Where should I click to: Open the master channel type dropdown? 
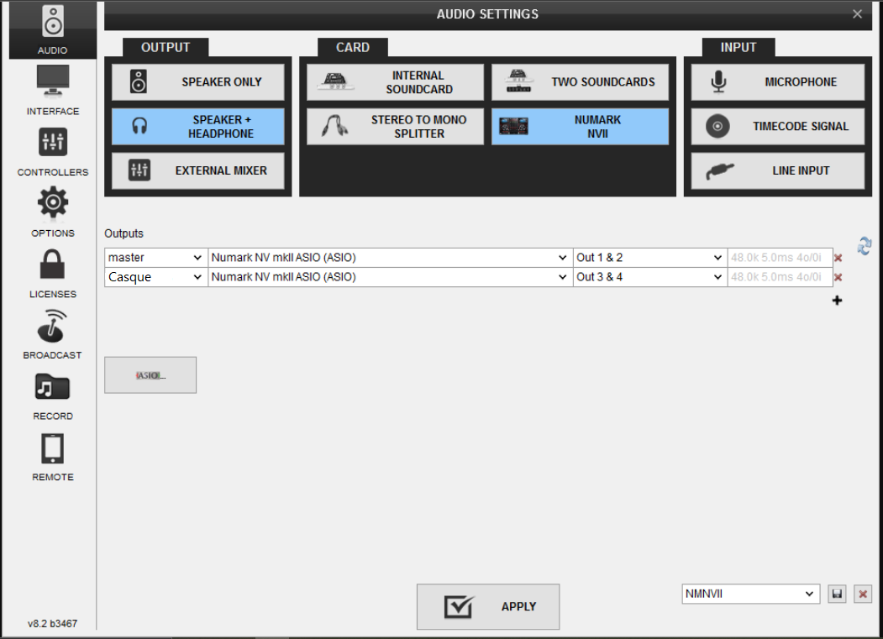click(156, 258)
